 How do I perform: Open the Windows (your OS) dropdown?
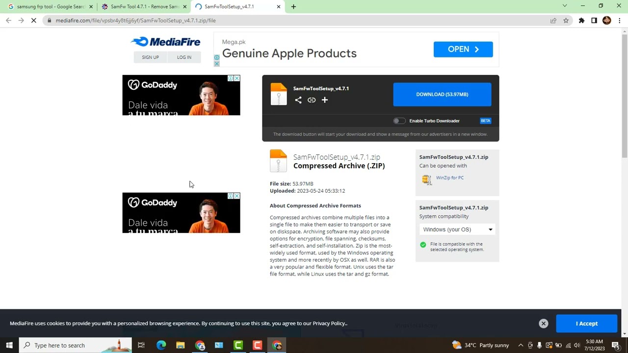457,229
